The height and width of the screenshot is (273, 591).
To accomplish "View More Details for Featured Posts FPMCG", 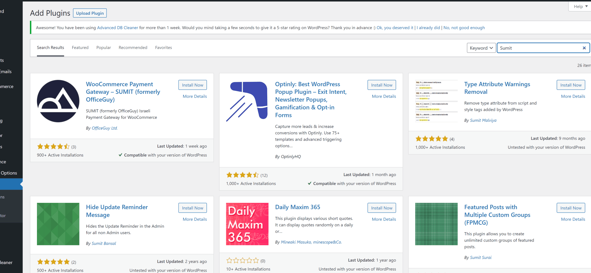I will pos(573,219).
